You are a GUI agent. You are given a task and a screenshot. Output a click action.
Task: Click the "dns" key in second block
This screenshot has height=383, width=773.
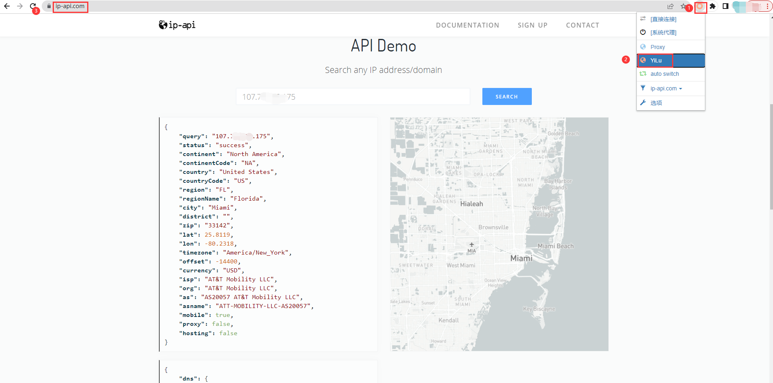click(188, 379)
